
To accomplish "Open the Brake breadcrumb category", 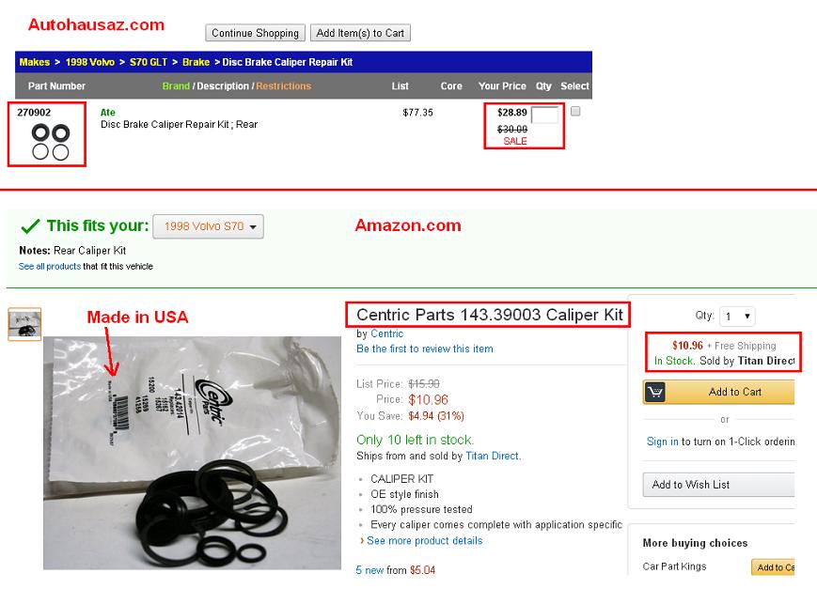I will pos(196,62).
